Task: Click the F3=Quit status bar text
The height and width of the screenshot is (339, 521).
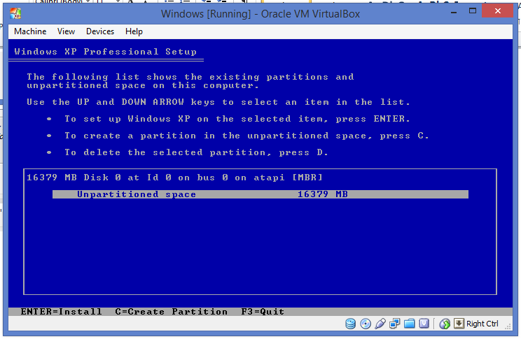Action: [263, 312]
